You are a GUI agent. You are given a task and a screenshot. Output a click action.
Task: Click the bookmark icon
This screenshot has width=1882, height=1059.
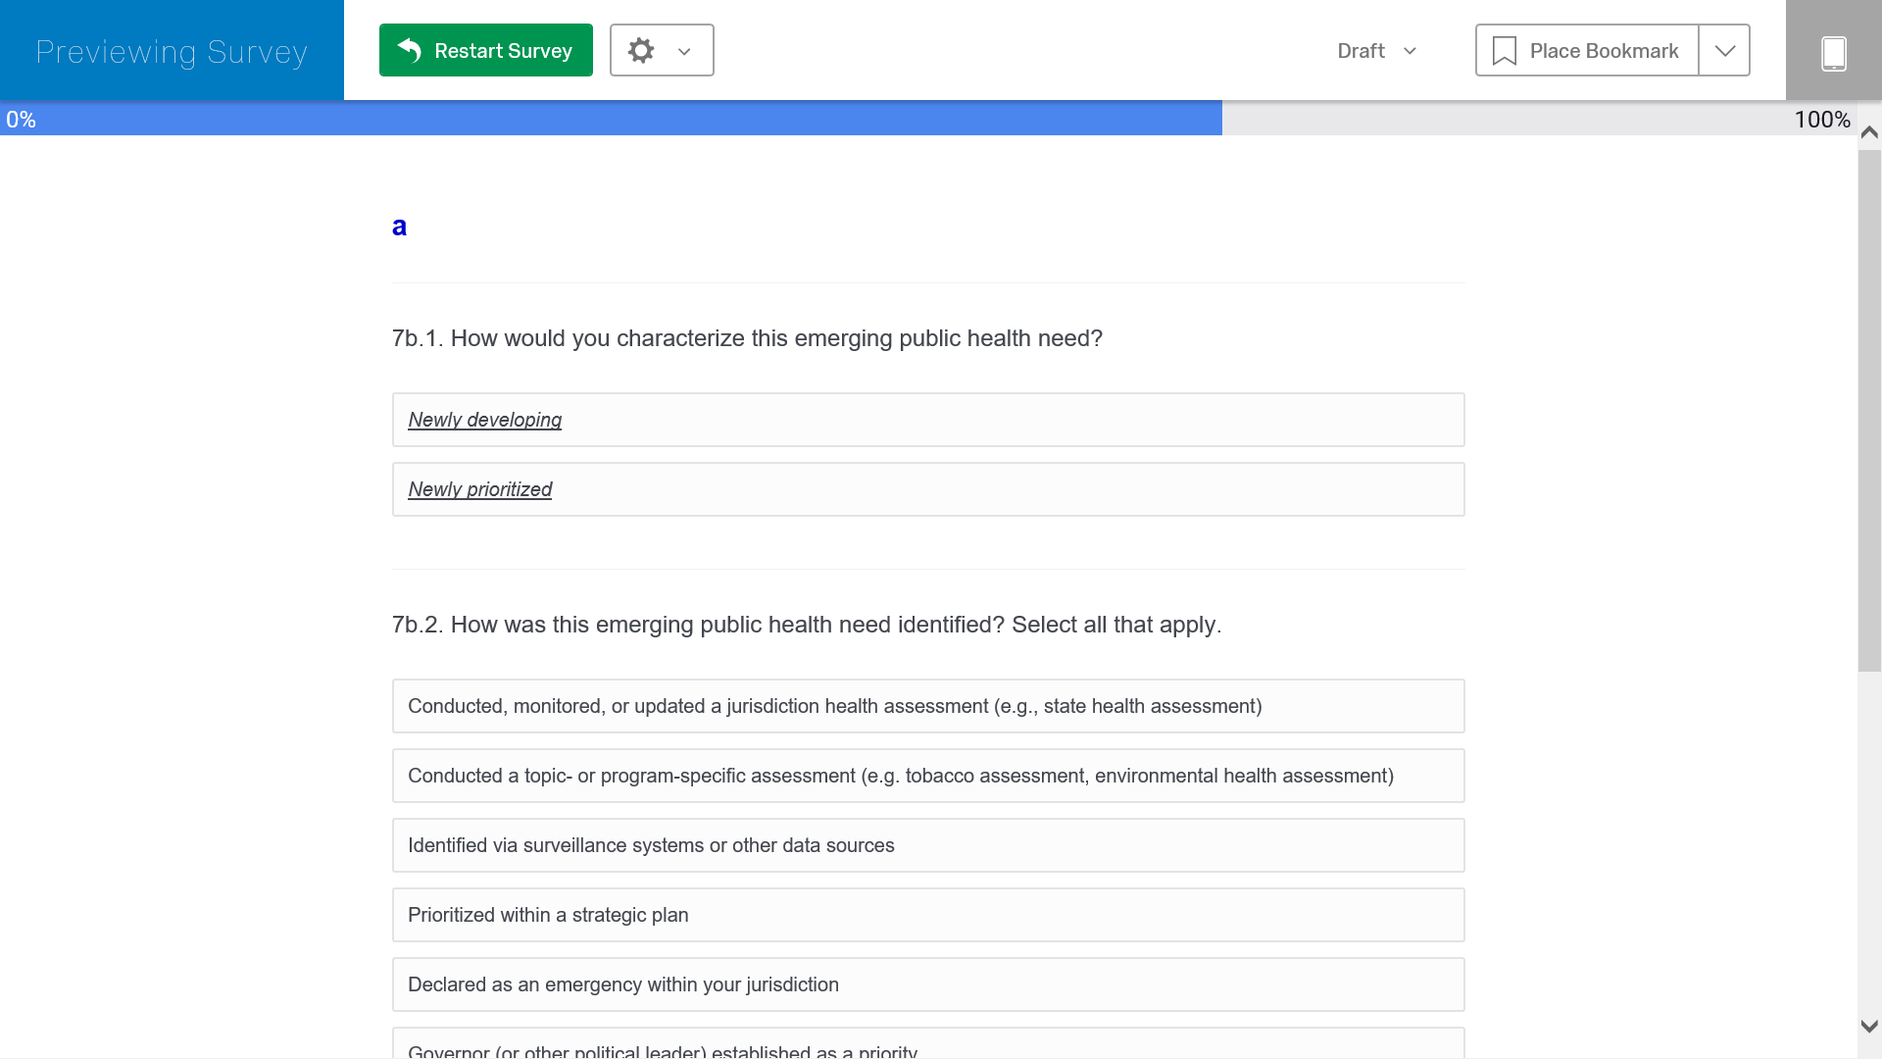(x=1504, y=51)
